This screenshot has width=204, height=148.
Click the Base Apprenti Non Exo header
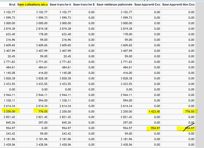178,4
